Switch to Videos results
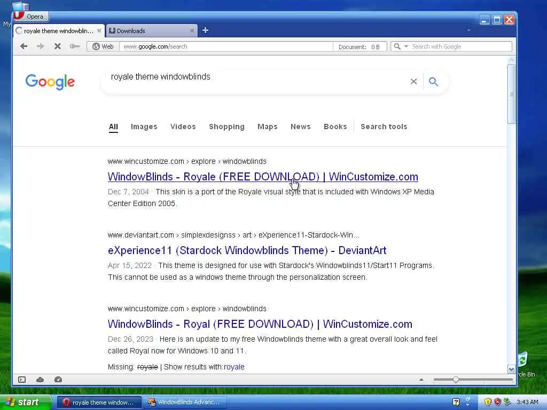547x410 pixels. (x=183, y=127)
